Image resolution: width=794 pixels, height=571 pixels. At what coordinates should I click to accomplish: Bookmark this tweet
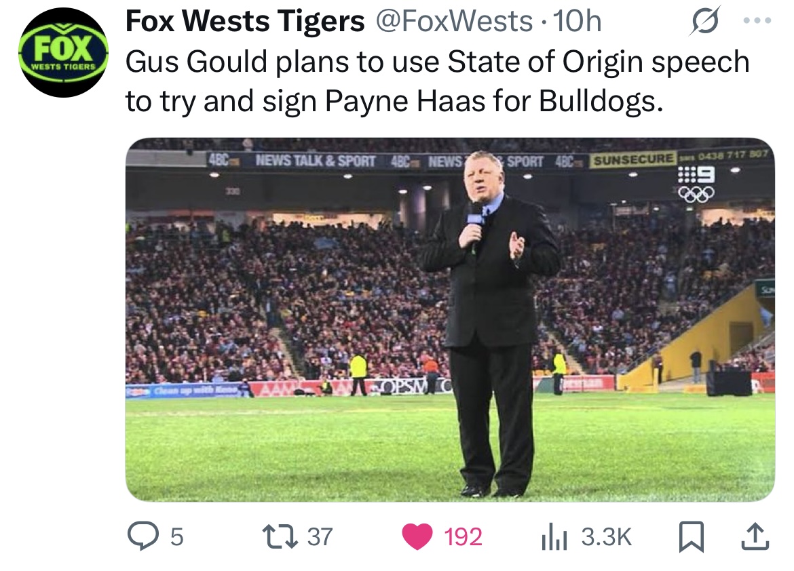692,536
